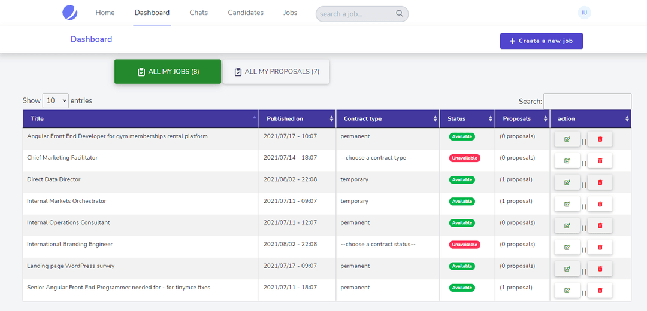This screenshot has width=647, height=311.
Task: Delete the Direct Data Director job
Action: 600,182
